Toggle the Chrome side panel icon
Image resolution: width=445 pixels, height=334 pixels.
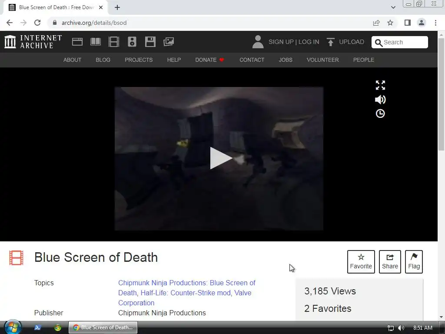[x=408, y=23]
